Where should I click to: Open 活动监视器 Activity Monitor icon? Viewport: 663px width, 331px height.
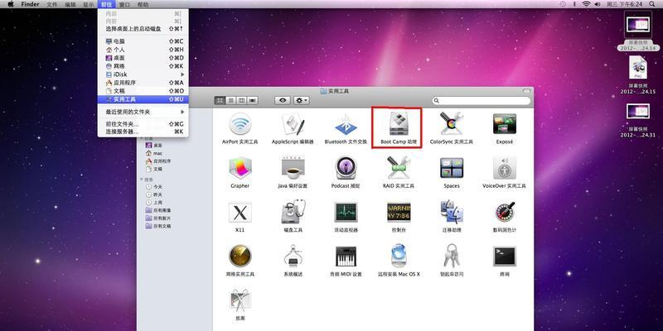[x=346, y=212]
